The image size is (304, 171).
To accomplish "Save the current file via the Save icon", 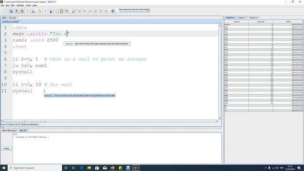I will click(17, 11).
